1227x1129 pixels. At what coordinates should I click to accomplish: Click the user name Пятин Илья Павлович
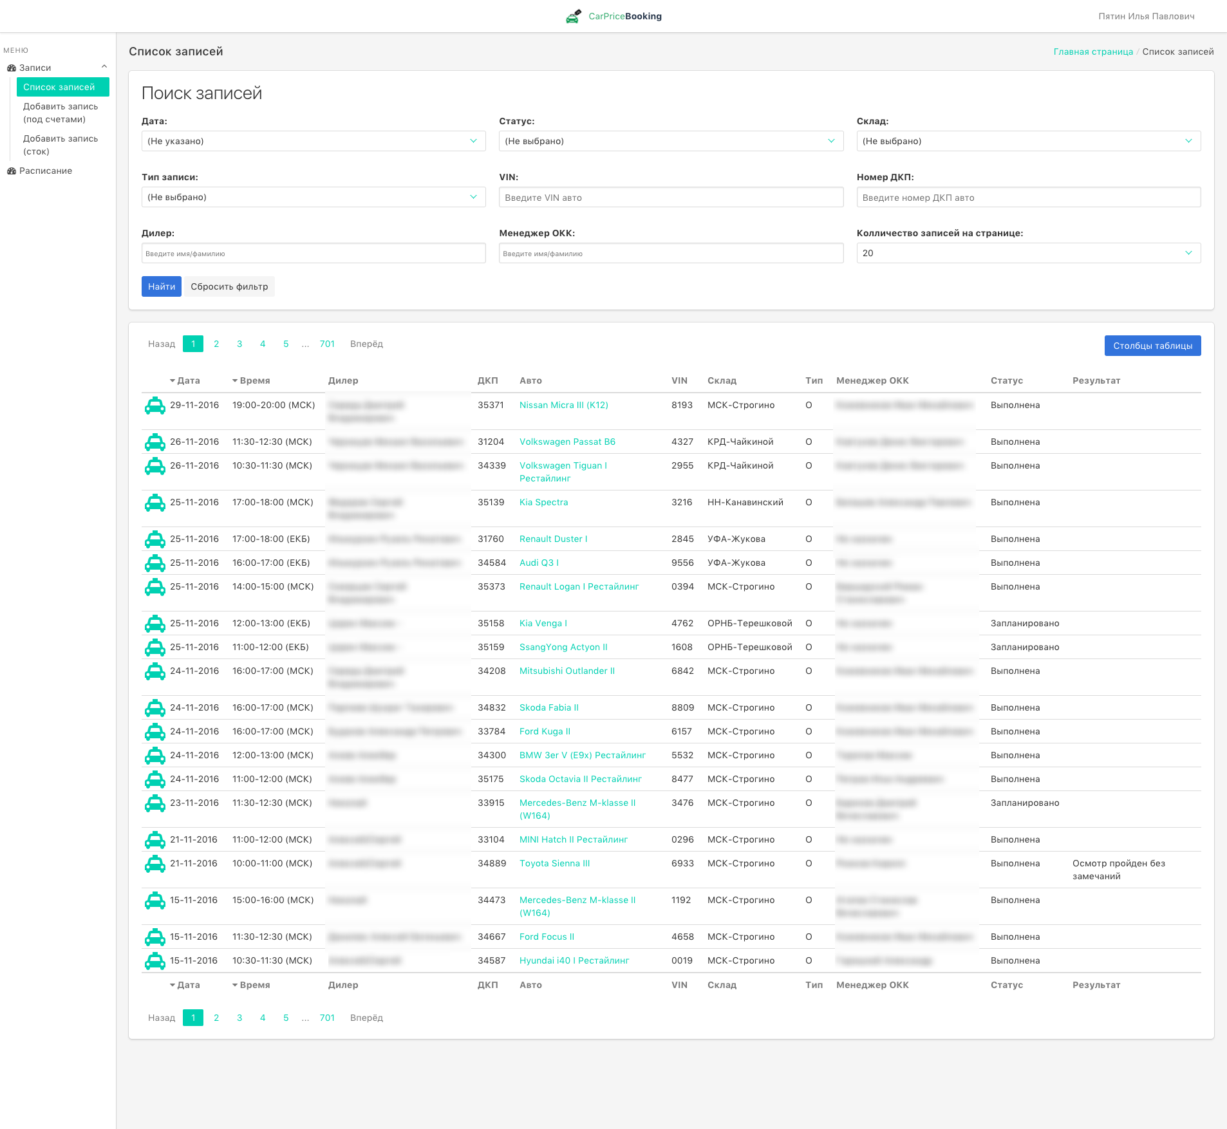pos(1147,17)
